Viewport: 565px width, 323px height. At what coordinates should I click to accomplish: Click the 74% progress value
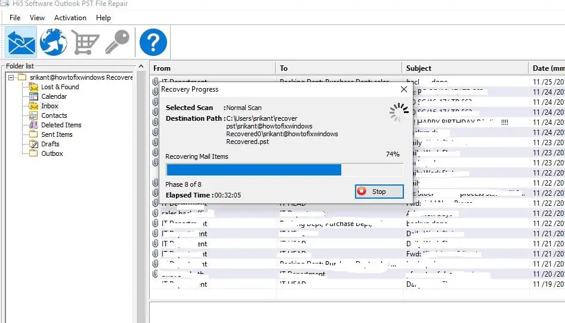(x=393, y=154)
